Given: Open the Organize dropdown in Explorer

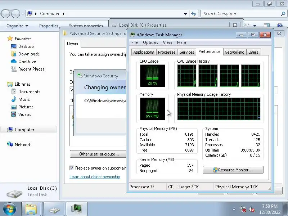Looking at the screenshot, I should coord(17,26).
